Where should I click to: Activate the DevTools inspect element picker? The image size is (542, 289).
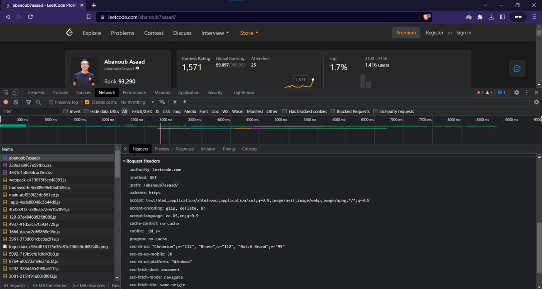tap(6, 92)
